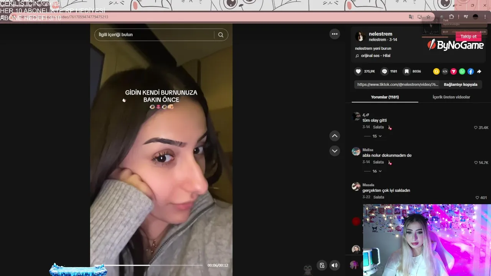
Task: Click the music note original sound icon
Action: click(357, 56)
